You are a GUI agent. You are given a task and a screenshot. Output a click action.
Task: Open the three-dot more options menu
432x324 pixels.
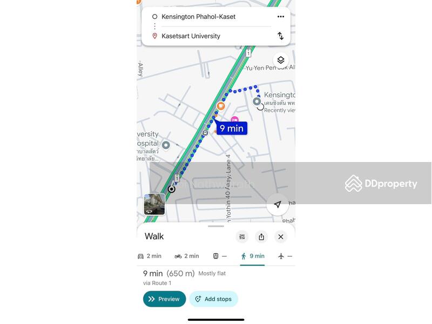[x=280, y=17]
